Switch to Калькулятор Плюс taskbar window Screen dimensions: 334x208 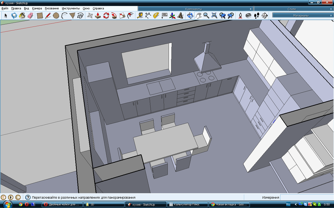coord(187,204)
